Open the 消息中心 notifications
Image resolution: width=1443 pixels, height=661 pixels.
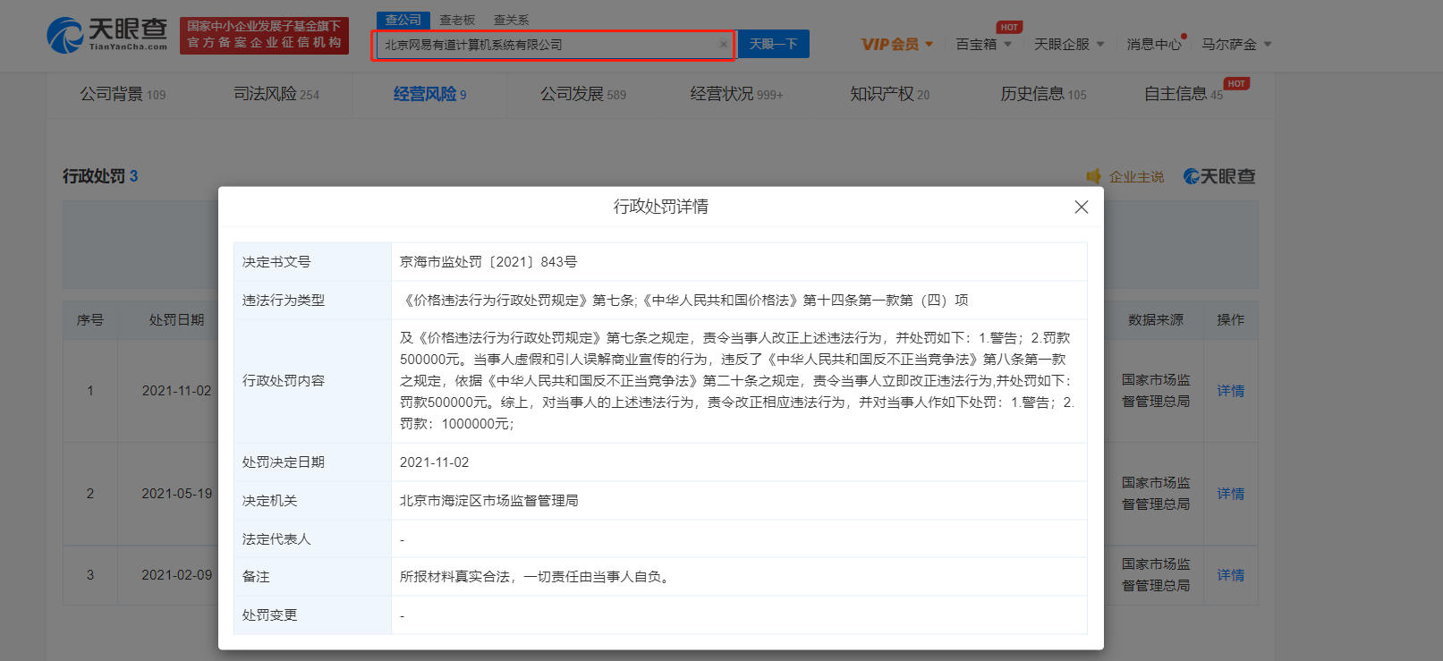coord(1156,44)
